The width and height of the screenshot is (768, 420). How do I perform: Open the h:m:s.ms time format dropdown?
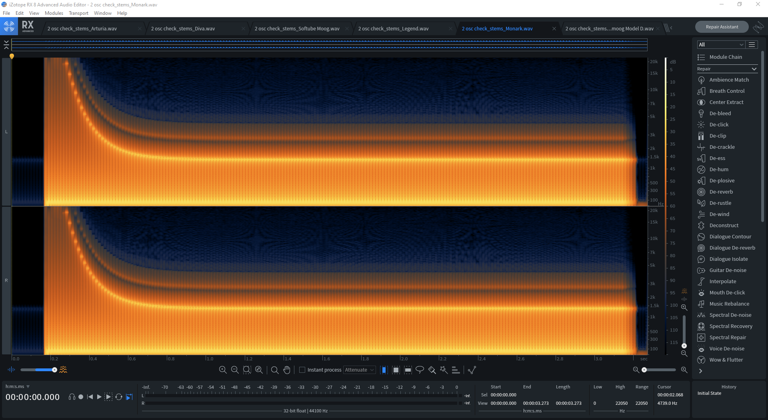tap(18, 386)
